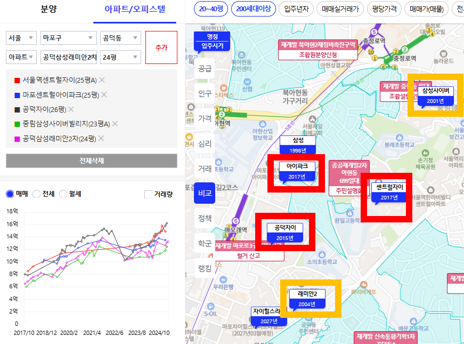The width and height of the screenshot is (464, 344).
Task: Open the 공덕동 neighborhood dropdown
Action: [120, 38]
